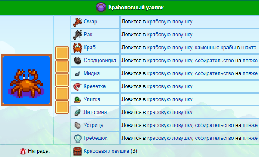Open the Мидия item link
The height and width of the screenshot is (157, 259).
pos(91,73)
